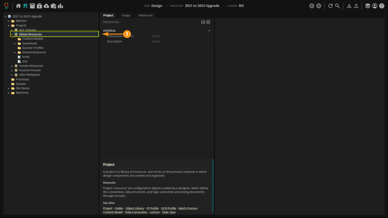Open the repository database icon
Image resolution: width=388 pixels, height=218 pixels.
368,6
